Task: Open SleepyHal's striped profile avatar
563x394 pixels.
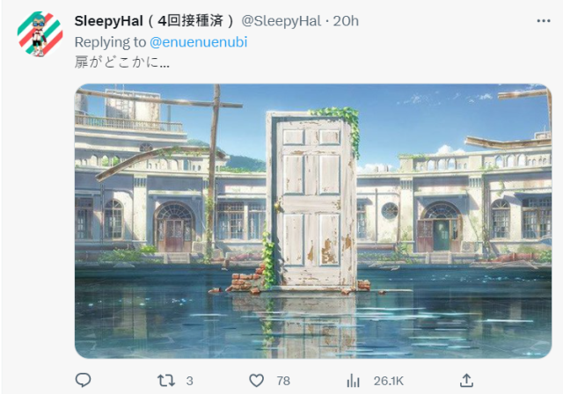Action: [40, 34]
